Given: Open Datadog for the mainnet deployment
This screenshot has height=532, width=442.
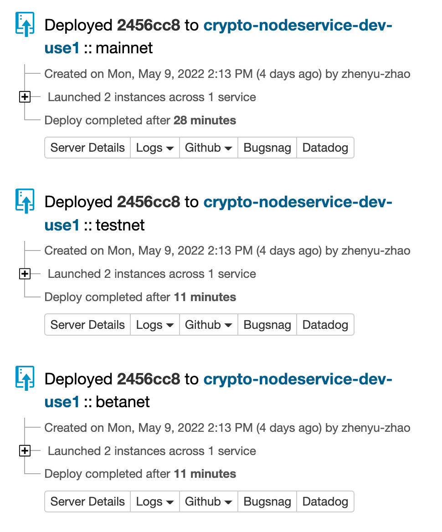Looking at the screenshot, I should pos(325,148).
